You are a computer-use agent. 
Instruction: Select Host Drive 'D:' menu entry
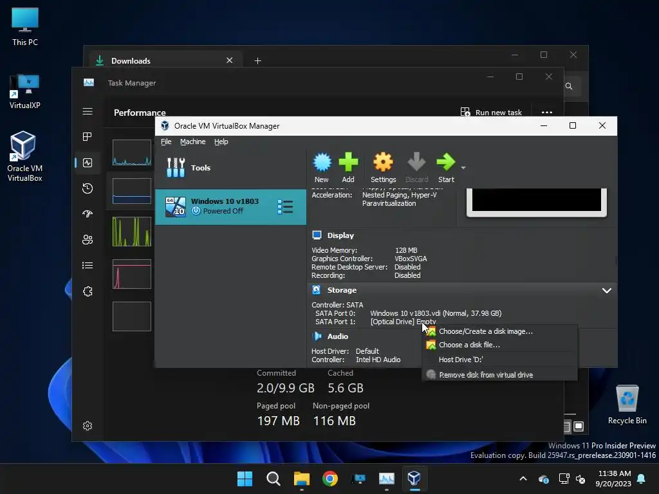click(499, 360)
